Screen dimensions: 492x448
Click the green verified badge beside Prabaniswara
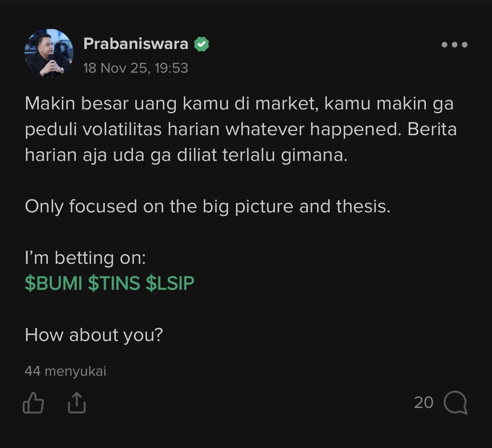[201, 44]
